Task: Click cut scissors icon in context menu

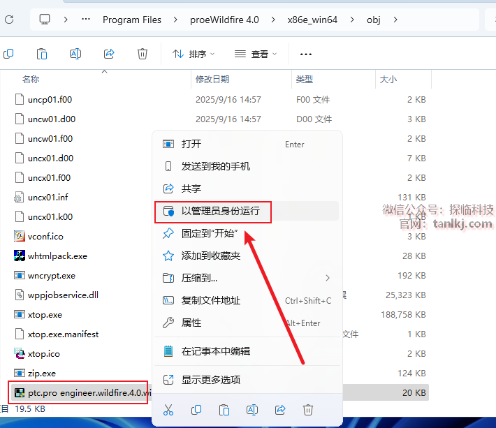Action: [168, 410]
